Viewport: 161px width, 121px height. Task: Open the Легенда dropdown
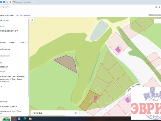pyautogui.click(x=55, y=113)
